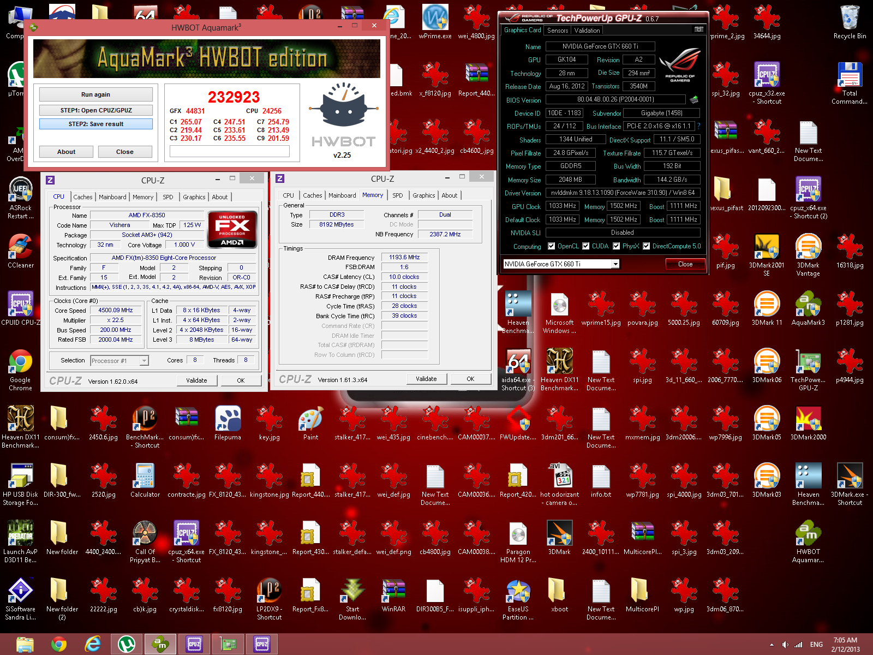The image size is (873, 655).
Task: Expand the NVIDIA GeForce GTX 660 Ti dropdown
Action: [615, 264]
